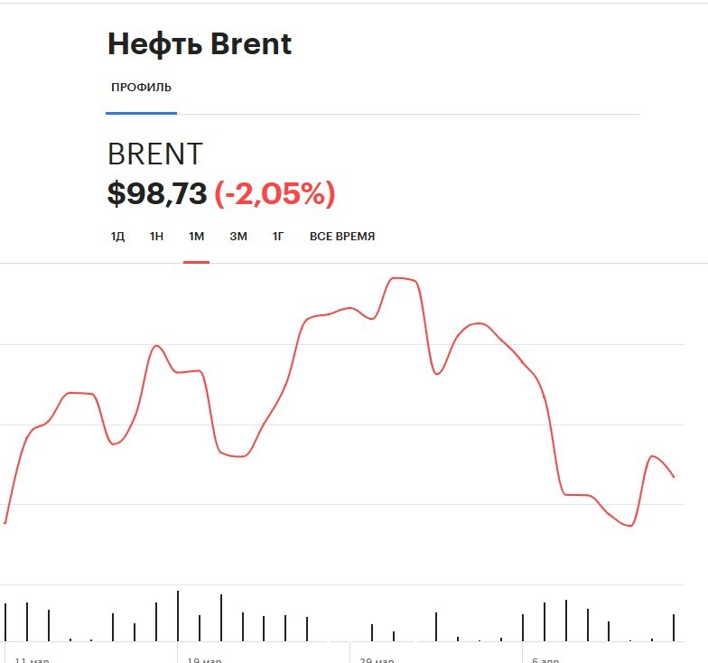
Task: Click the 11 мар date label
Action: coord(32,659)
